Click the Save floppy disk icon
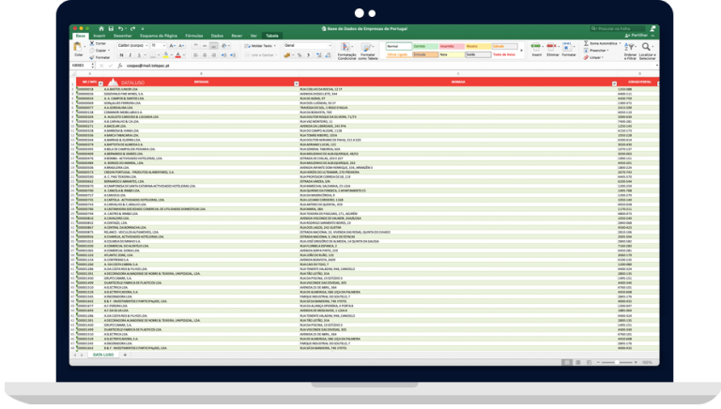The height and width of the screenshot is (409, 721). (x=111, y=28)
